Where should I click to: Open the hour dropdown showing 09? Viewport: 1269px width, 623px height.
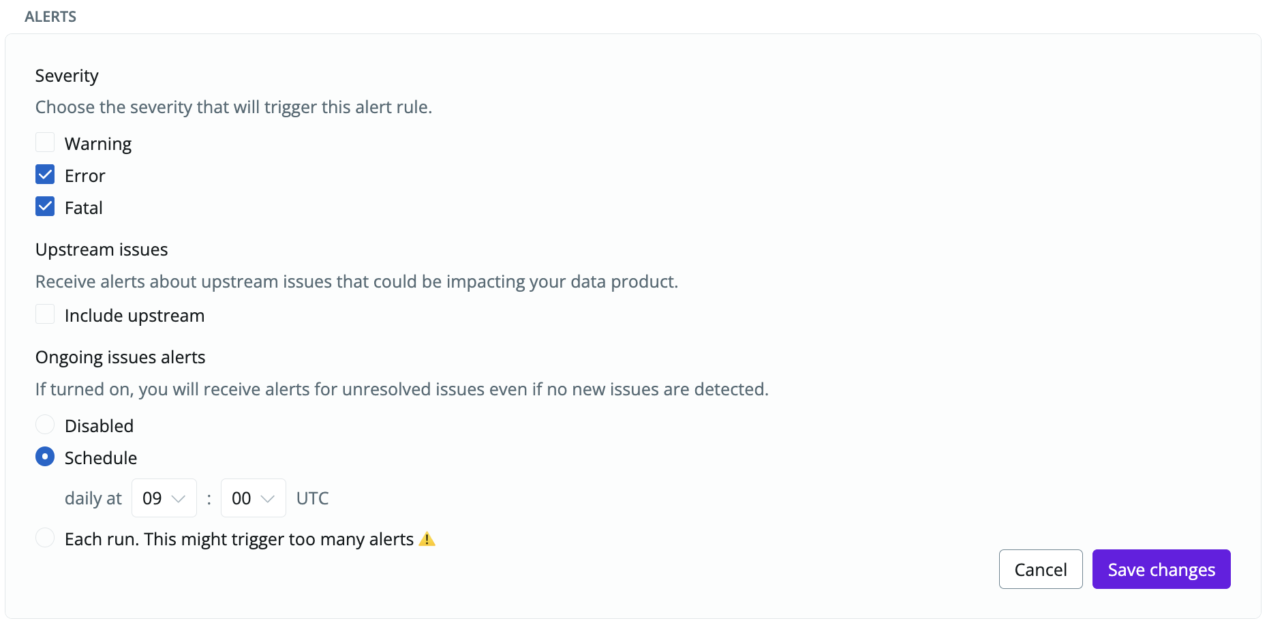164,498
